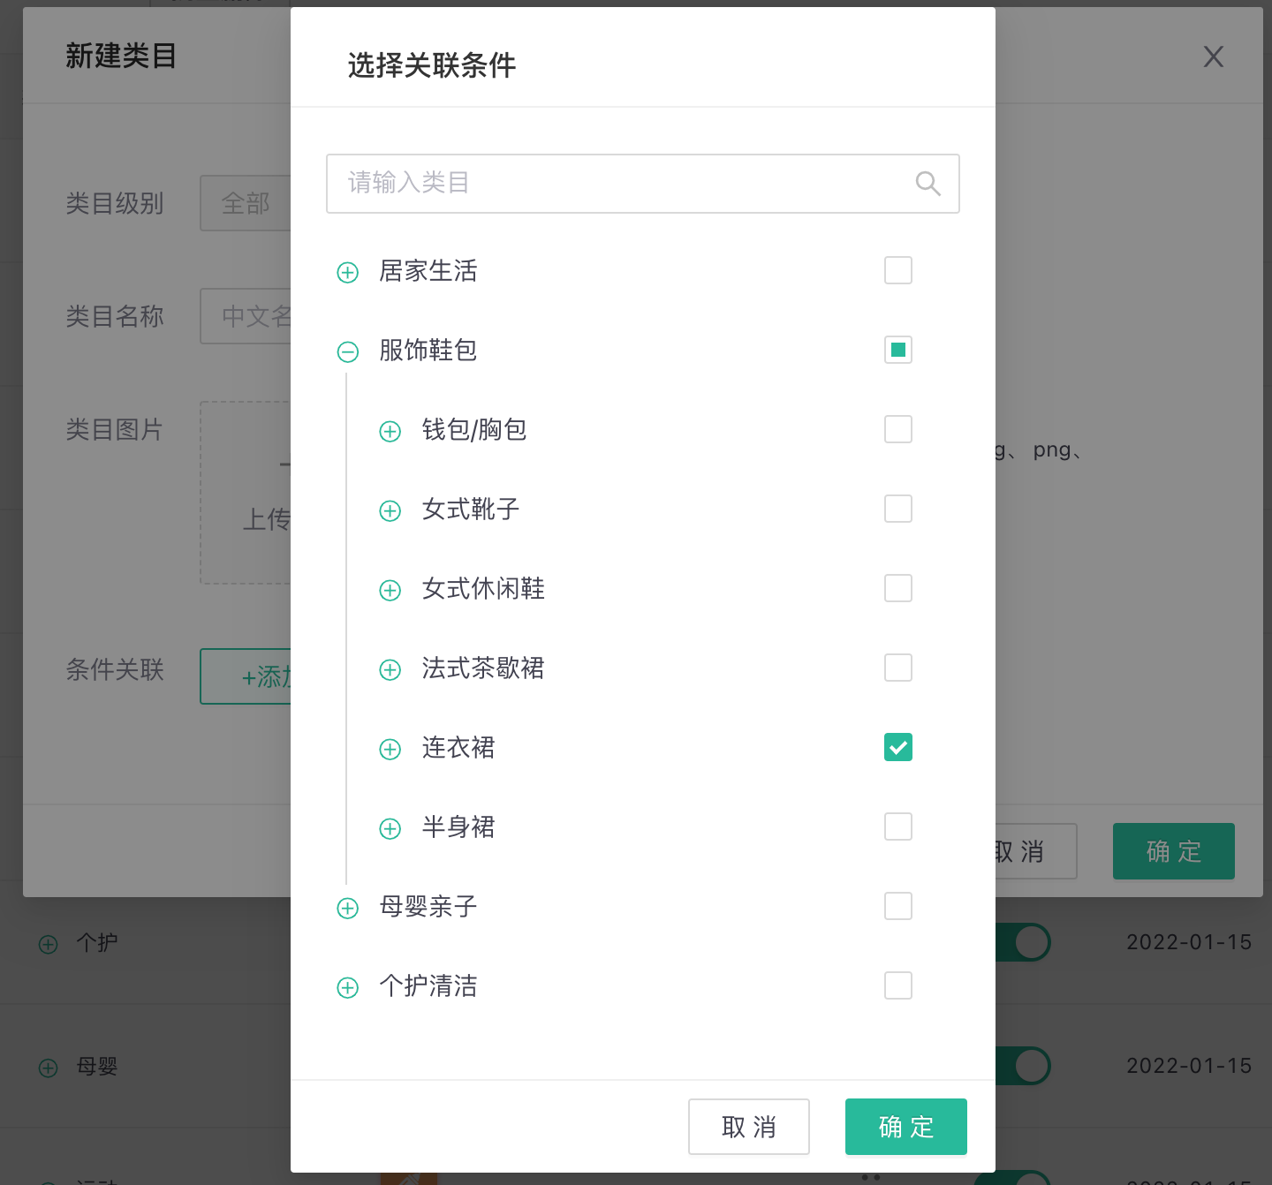Viewport: 1272px width, 1185px height.
Task: Expand the 个护 row in background table
Action: click(49, 944)
